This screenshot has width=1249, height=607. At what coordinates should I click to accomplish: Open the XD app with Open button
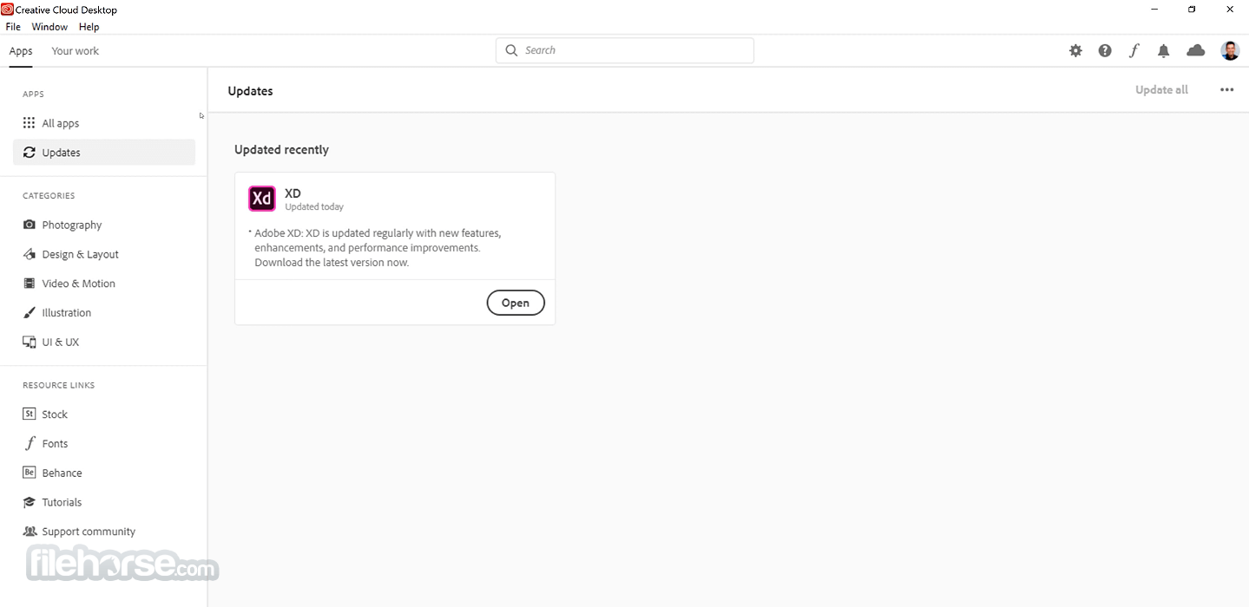click(x=516, y=303)
